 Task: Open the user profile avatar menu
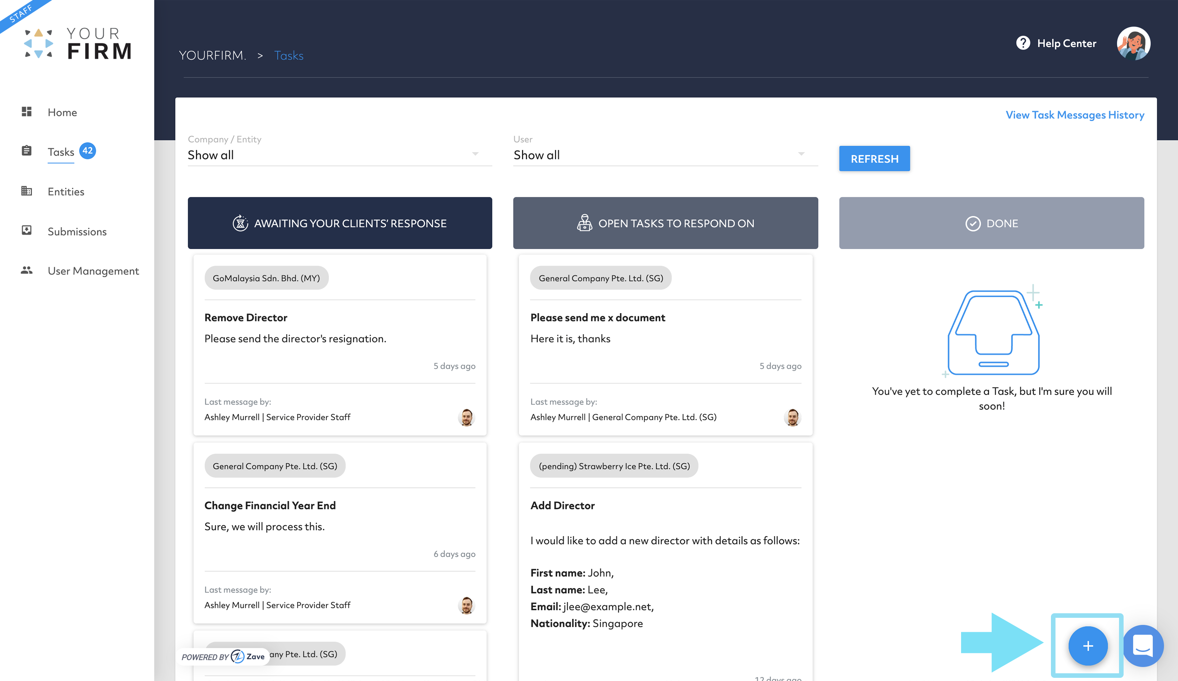coord(1133,43)
